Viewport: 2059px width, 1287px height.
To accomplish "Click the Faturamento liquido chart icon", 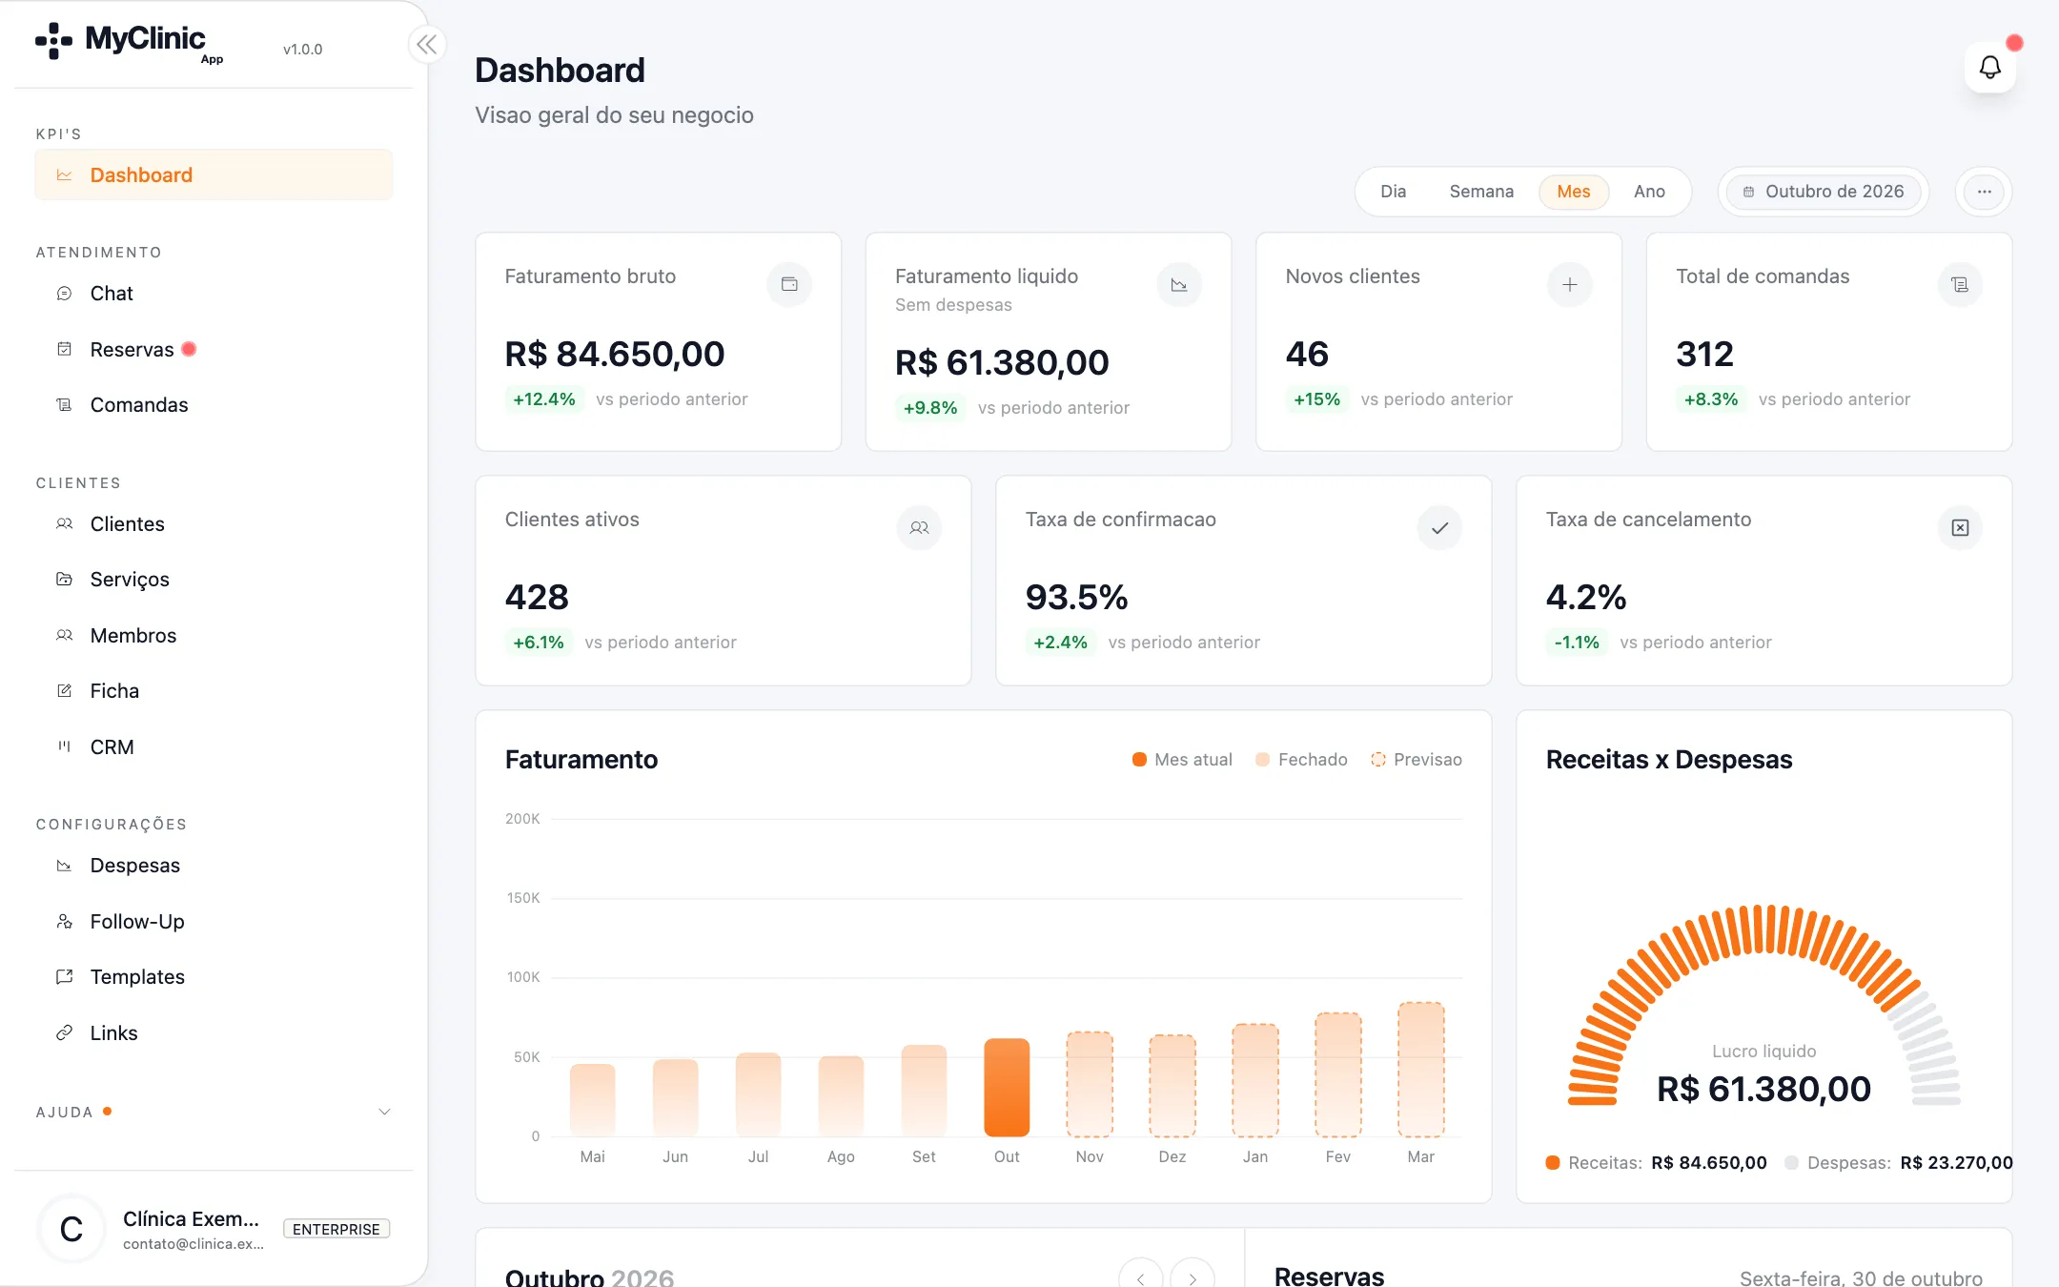I will [1179, 284].
